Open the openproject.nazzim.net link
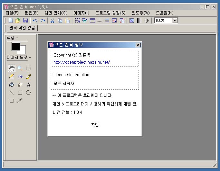This screenshot has width=220, height=171. click(x=82, y=62)
